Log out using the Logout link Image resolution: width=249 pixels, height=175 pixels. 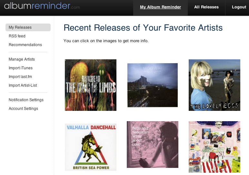click(x=239, y=7)
